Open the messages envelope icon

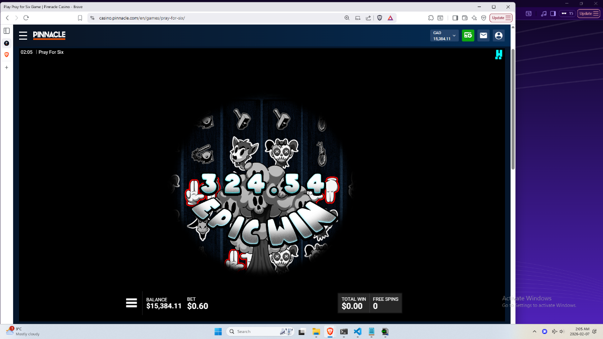click(483, 35)
